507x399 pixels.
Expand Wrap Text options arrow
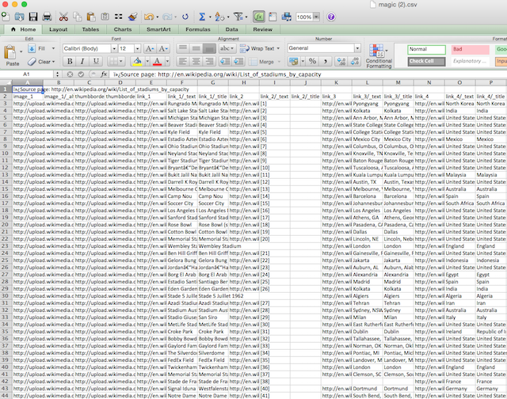[x=278, y=48]
